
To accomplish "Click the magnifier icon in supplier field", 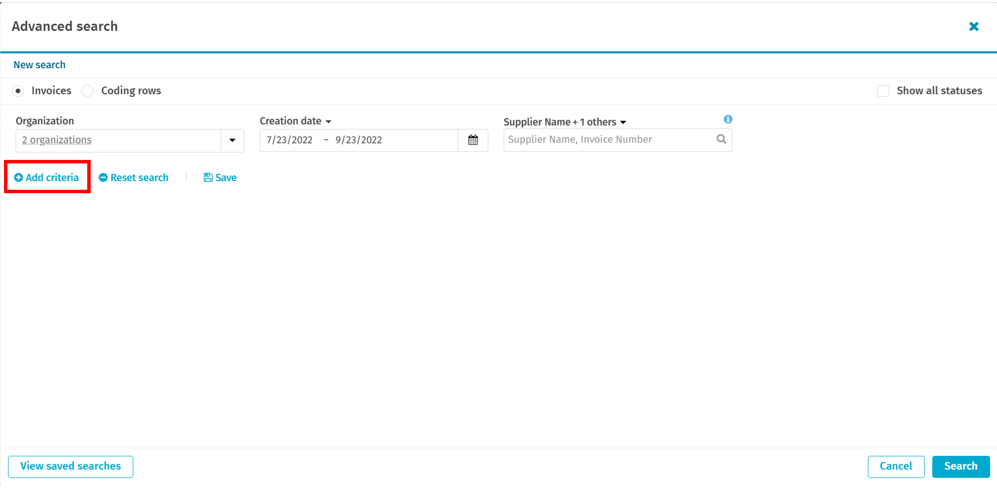I will coord(721,139).
